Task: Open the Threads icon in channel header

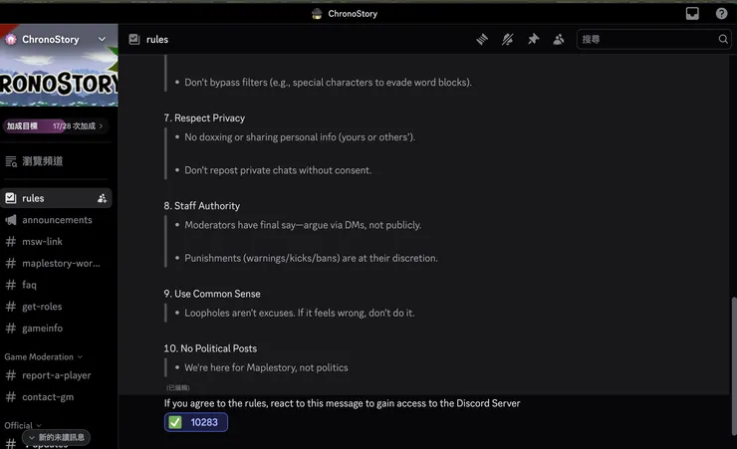Action: tap(482, 39)
